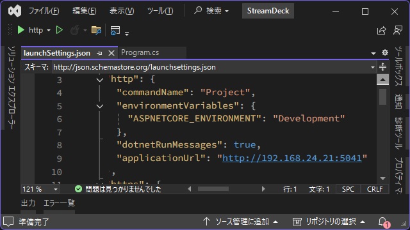The width and height of the screenshot is (410, 230).
Task: Click the "Development" value on line 6
Action: coord(309,119)
